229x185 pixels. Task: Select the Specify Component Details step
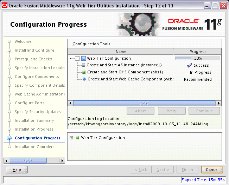pos(40,85)
